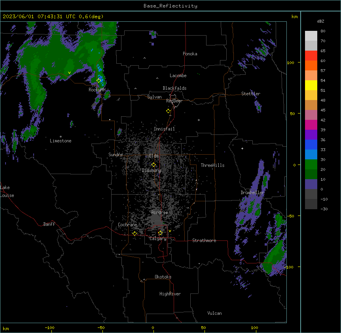Click the Cochrane label
341x333 pixels.
point(127,225)
